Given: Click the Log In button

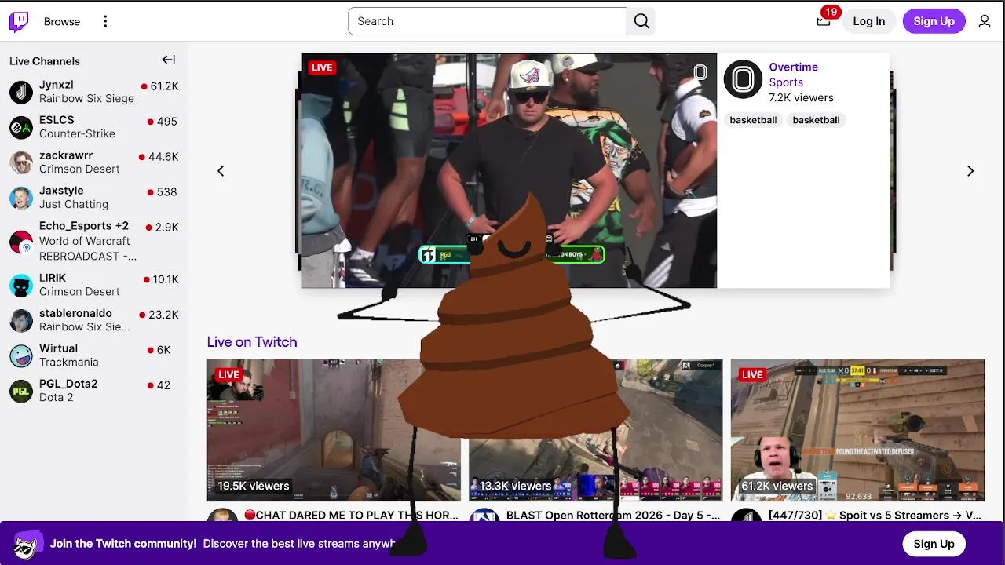Looking at the screenshot, I should [x=869, y=21].
